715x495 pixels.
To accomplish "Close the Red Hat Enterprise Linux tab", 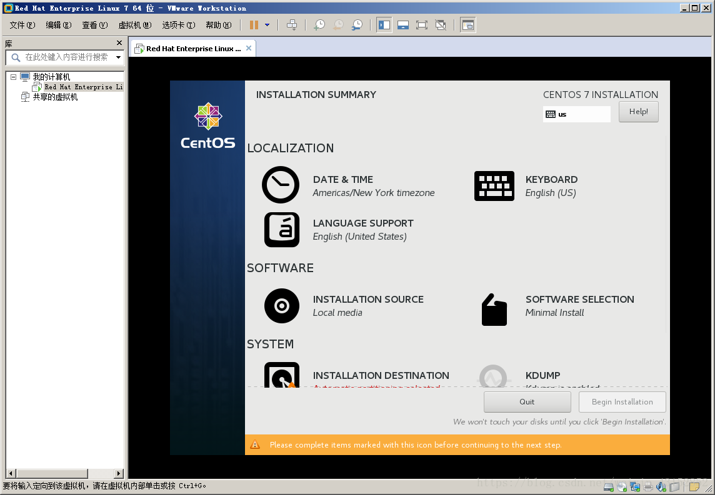I will click(x=249, y=48).
